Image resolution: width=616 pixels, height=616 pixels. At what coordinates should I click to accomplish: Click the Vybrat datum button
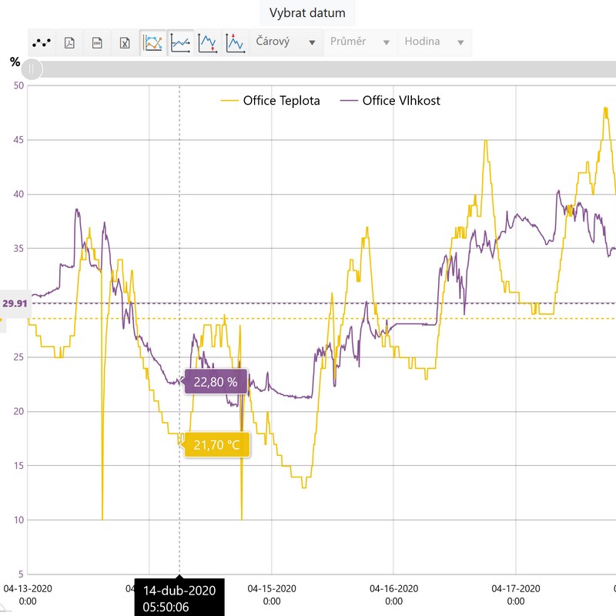(x=308, y=13)
